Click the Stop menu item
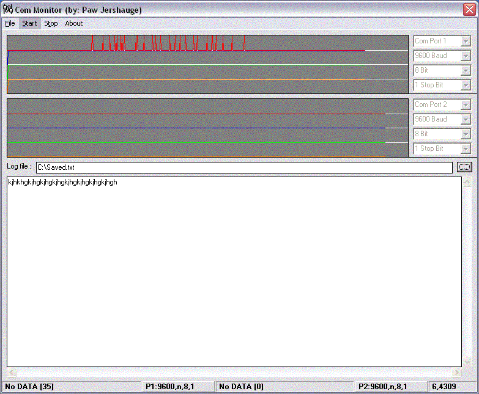Image resolution: width=479 pixels, height=394 pixels. [51, 23]
